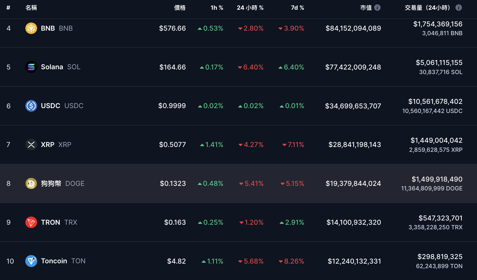Click the USDC coin logo icon
This screenshot has height=280, width=477.
[x=31, y=106]
